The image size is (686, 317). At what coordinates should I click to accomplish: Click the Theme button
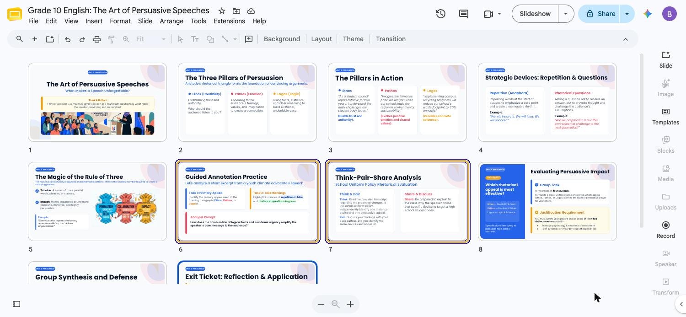point(353,39)
